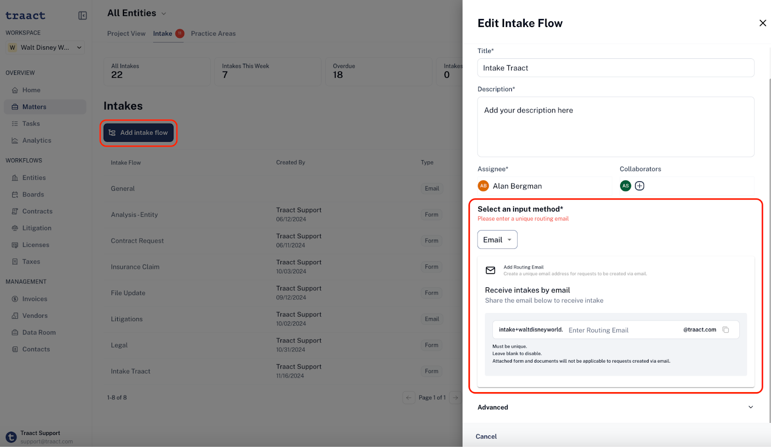Image resolution: width=771 pixels, height=447 pixels.
Task: Open the Walt Disney workspace dropdown
Action: coord(45,47)
